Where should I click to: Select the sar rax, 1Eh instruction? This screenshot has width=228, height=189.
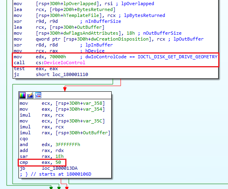click(42, 156)
